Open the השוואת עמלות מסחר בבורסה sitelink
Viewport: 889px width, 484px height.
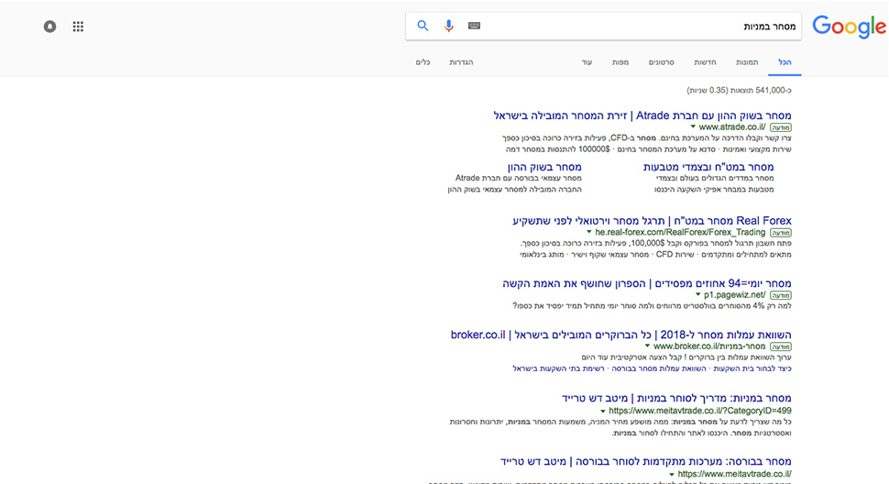pos(659,368)
